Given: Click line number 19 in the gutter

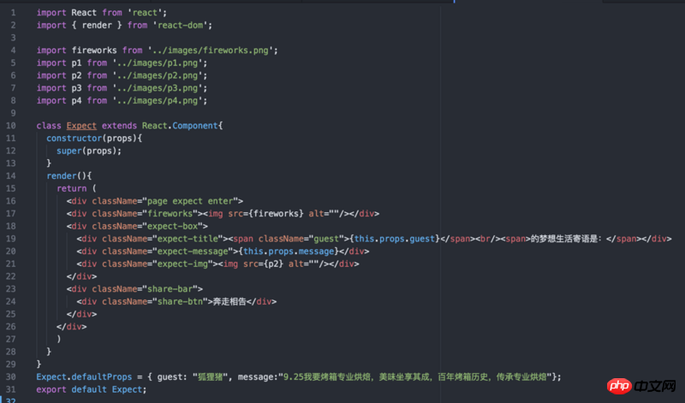Looking at the screenshot, I should (x=11, y=239).
